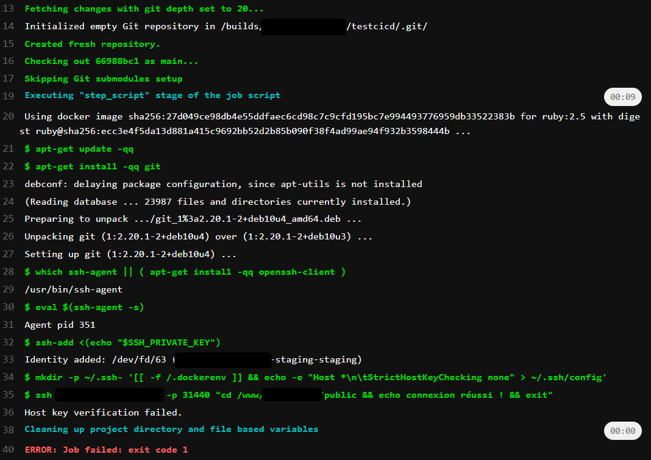Click the "Skipping Git submodules setup" line
Screen dimensions: 651x460
[x=103, y=79]
